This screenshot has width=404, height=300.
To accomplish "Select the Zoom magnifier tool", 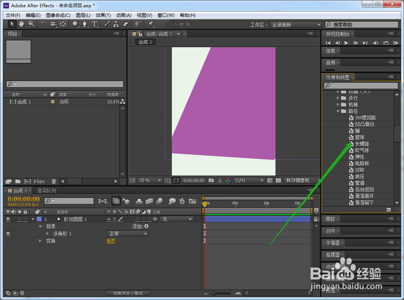I will pyautogui.click(x=31, y=24).
